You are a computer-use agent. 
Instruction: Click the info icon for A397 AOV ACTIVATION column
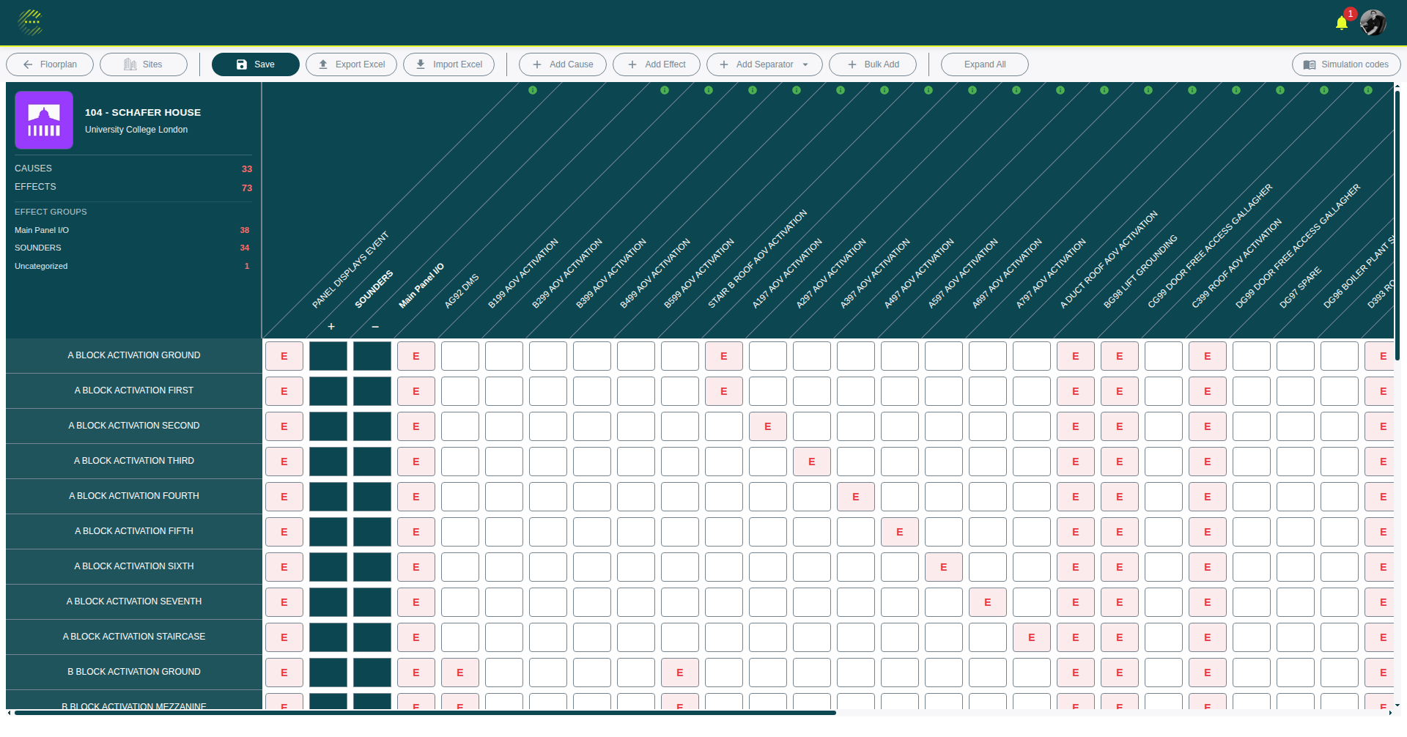pos(1060,90)
